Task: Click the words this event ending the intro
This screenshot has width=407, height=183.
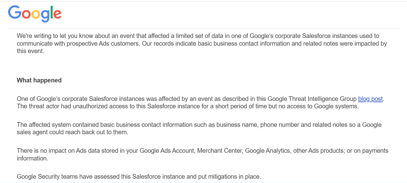Action: tap(30, 51)
